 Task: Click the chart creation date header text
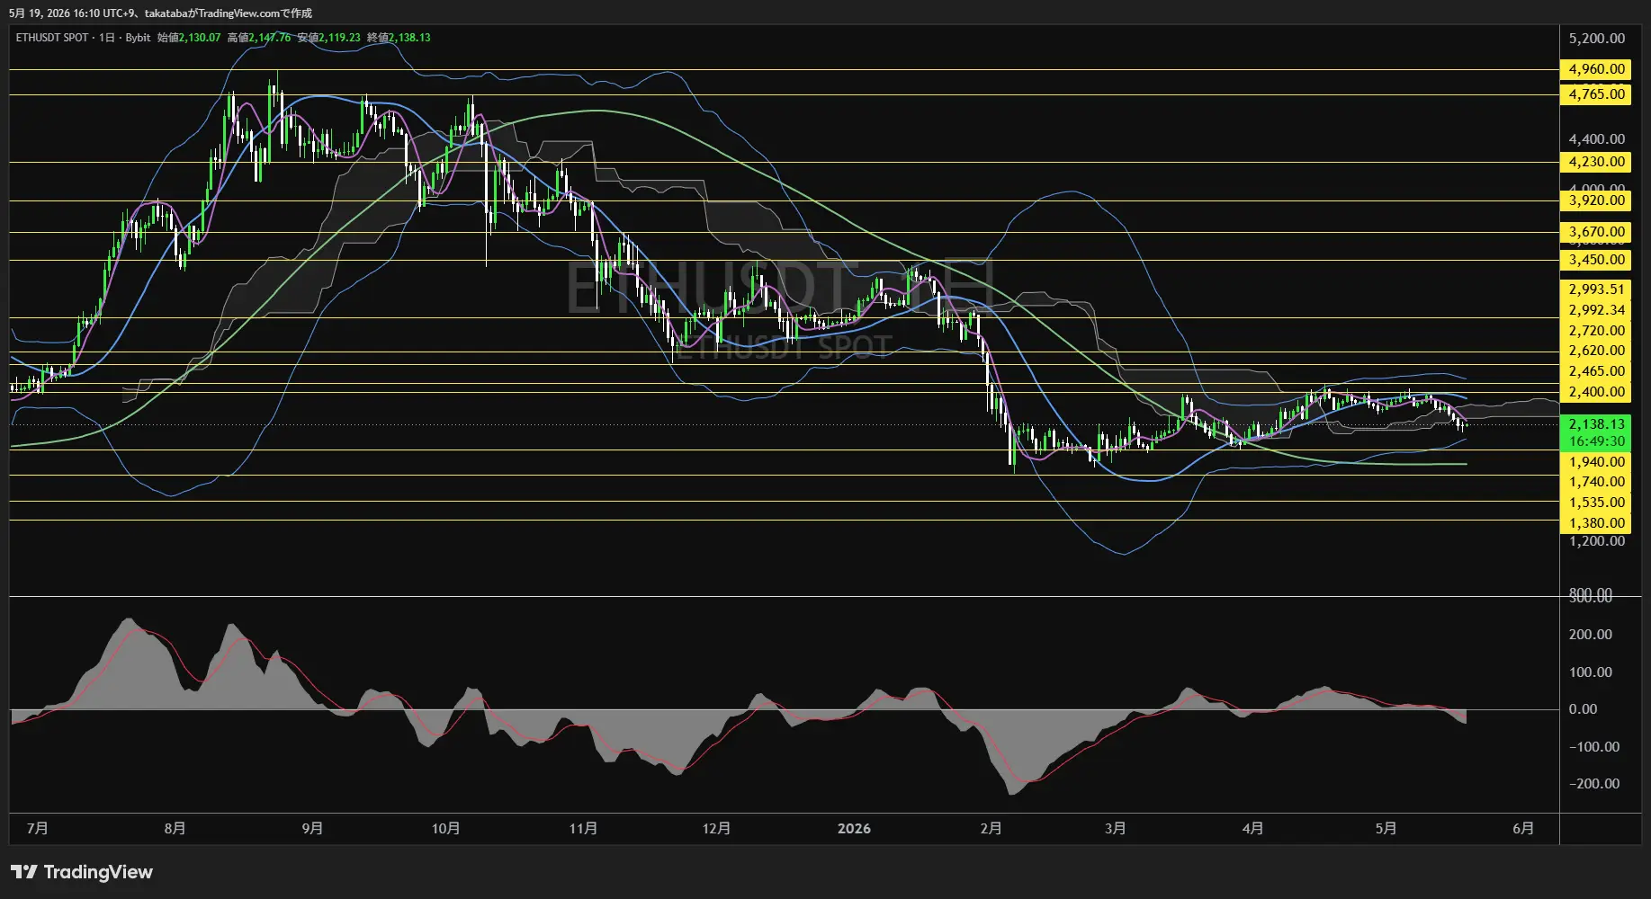click(x=160, y=13)
